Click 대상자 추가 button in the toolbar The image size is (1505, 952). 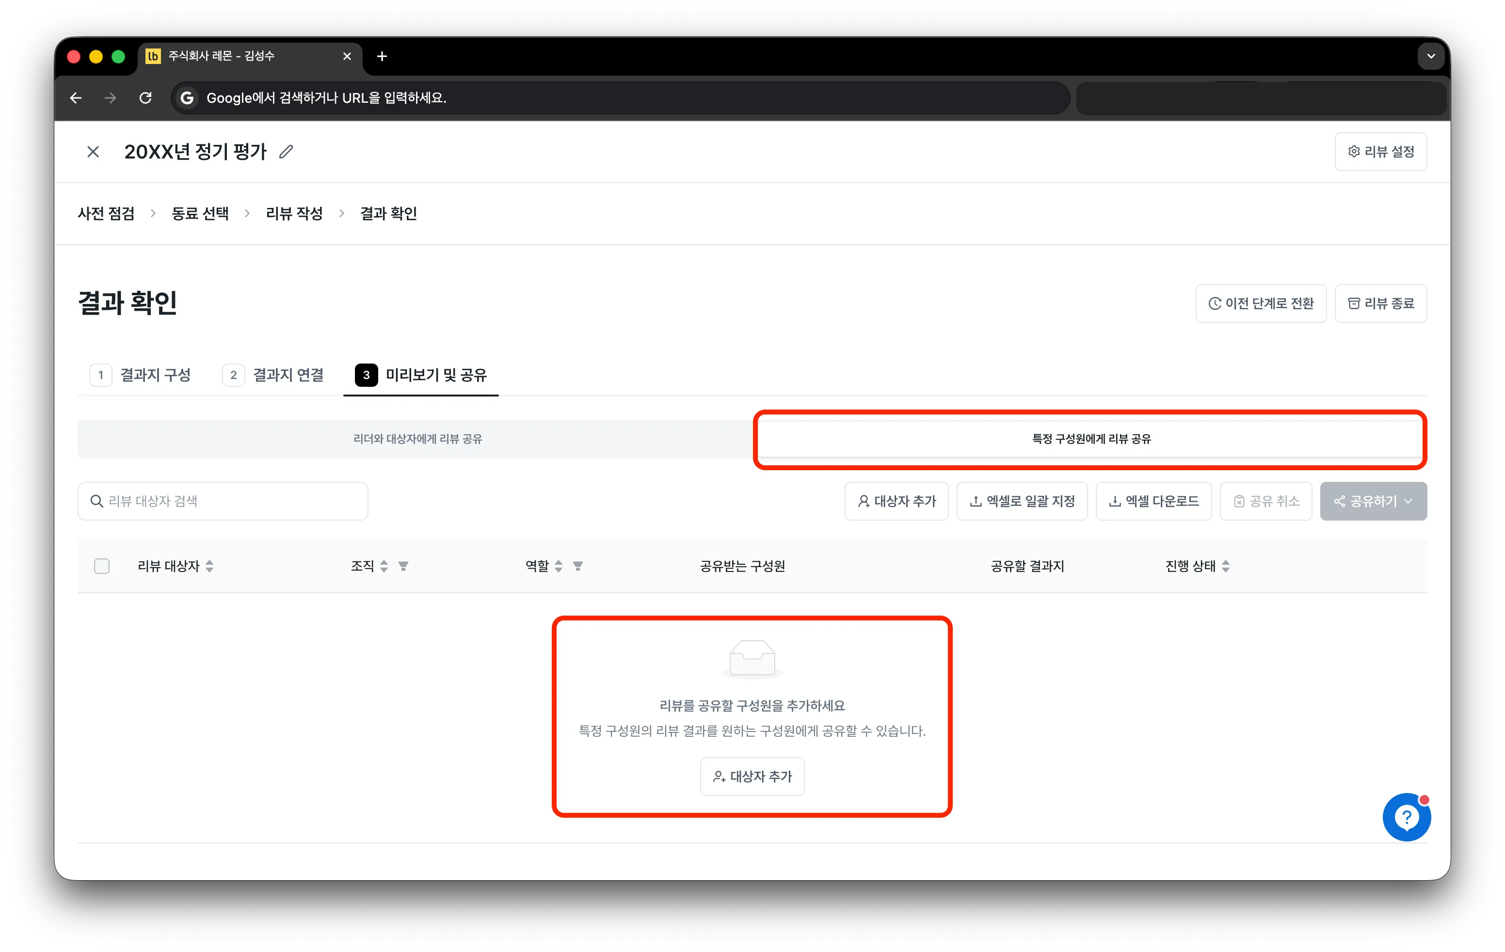coord(896,501)
